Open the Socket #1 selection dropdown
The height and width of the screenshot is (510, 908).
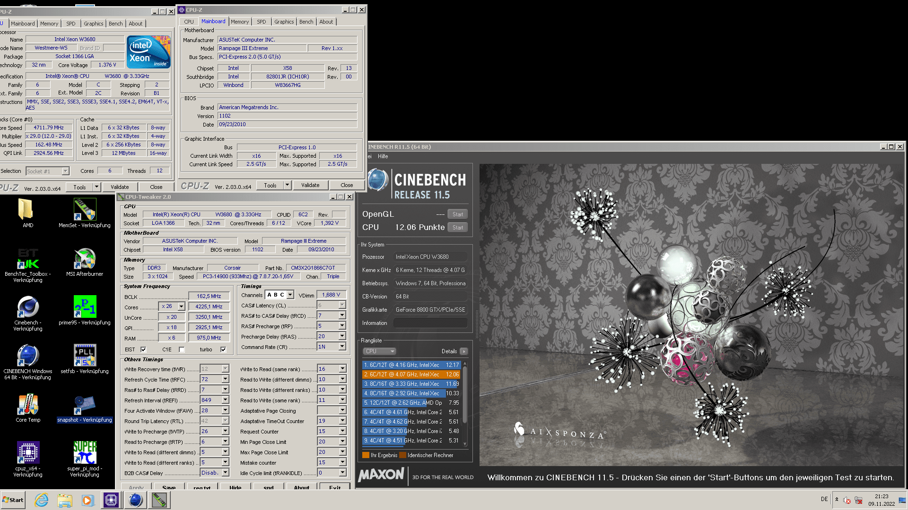point(66,171)
